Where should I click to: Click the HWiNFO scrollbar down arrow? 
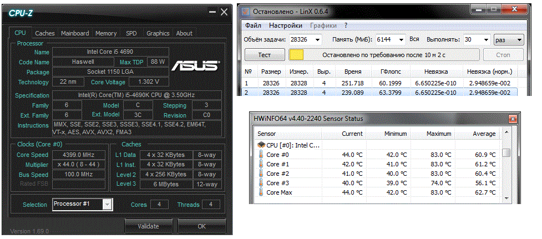pos(506,198)
